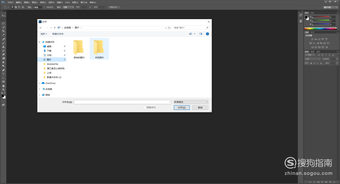Expand the OneDrive tree node
This screenshot has height=184, width=340.
pyautogui.click(x=39, y=83)
